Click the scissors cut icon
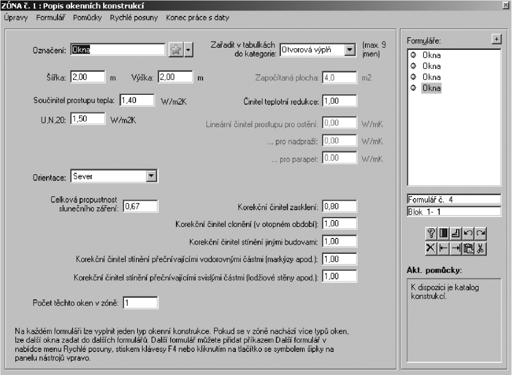Screen dimensions: 512x375 481,248
